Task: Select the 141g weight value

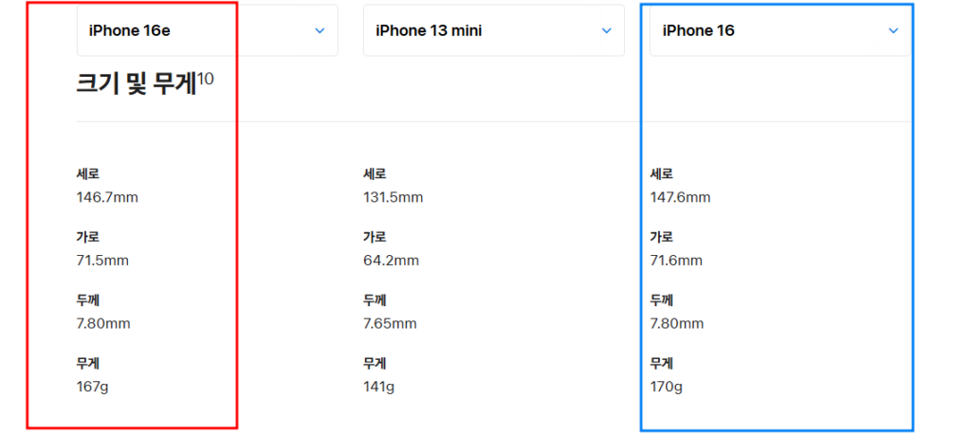Action: [377, 387]
